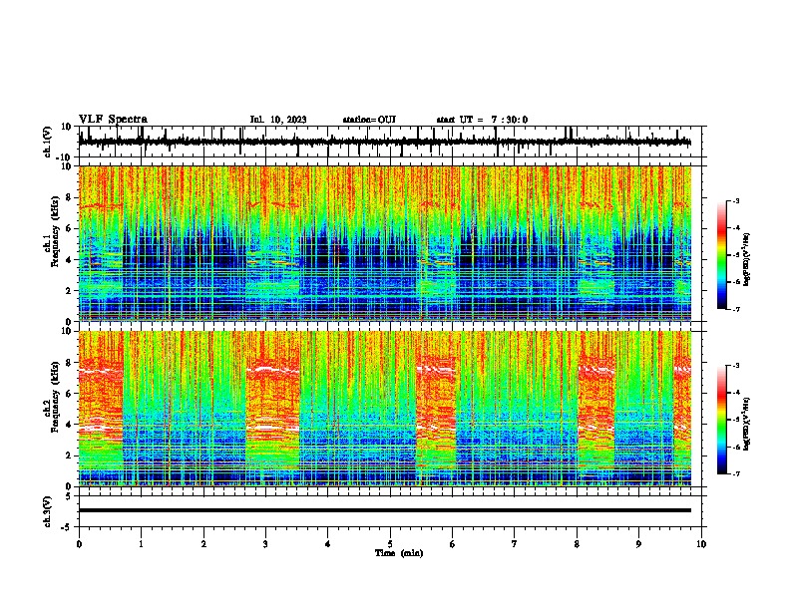Click the "5" tick on the time axis
Viewport: 790px width, 610px height.
(x=390, y=544)
